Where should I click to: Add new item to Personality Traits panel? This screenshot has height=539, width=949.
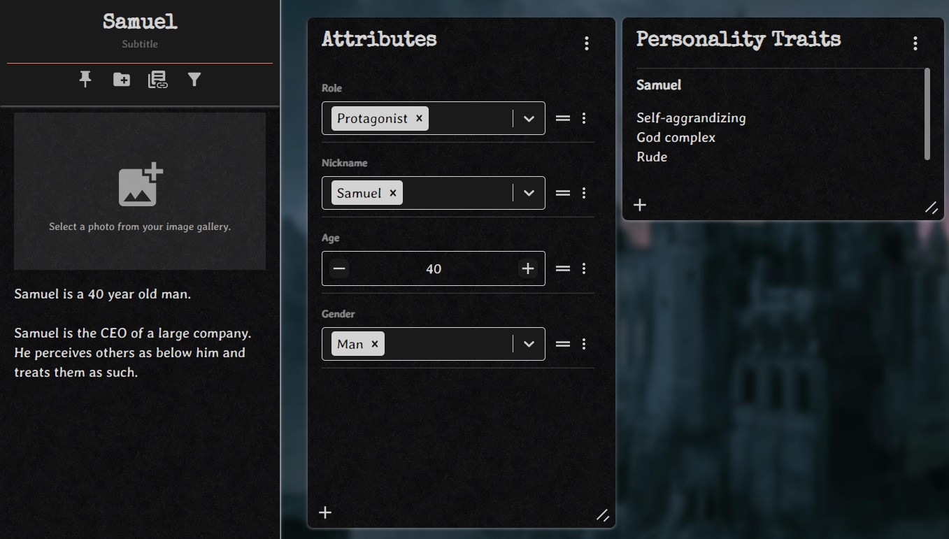[640, 205]
